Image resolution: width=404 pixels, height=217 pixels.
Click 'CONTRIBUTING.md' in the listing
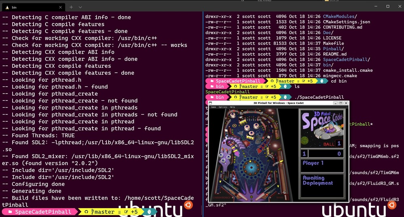[x=343, y=27]
